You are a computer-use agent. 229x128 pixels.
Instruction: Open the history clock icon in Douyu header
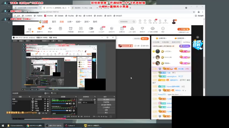click(x=140, y=21)
